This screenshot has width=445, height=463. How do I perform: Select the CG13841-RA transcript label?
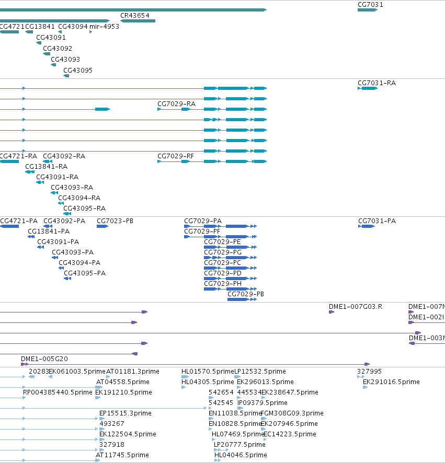click(47, 167)
